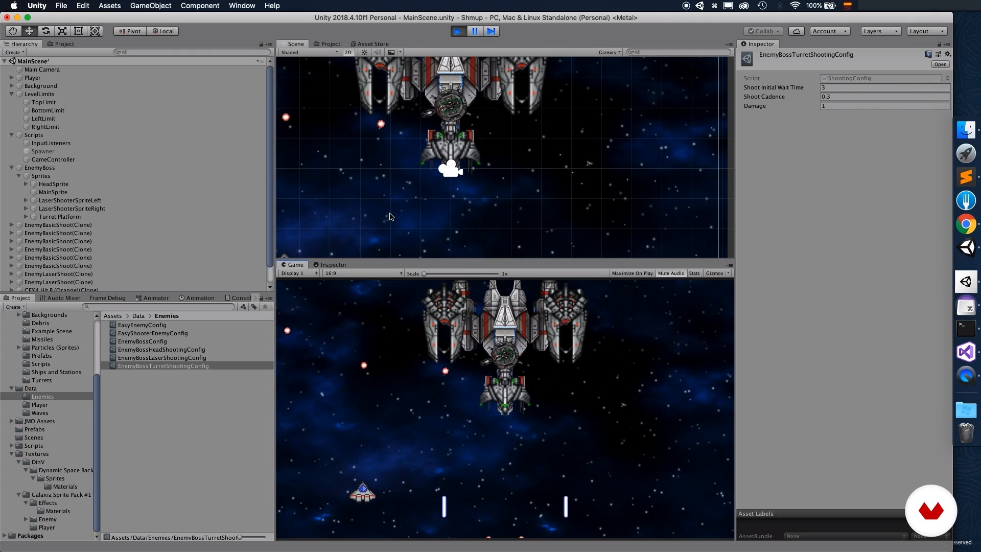Open the Shaded draw mode dropdown
Image resolution: width=981 pixels, height=552 pixels.
309,52
